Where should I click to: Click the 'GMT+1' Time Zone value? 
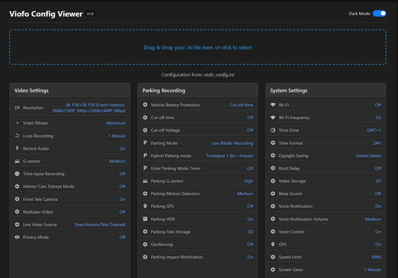(374, 130)
